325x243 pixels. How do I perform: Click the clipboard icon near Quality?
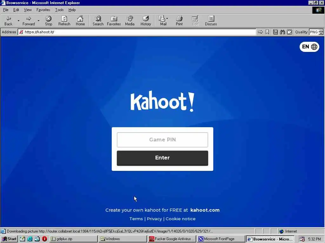pos(289,32)
